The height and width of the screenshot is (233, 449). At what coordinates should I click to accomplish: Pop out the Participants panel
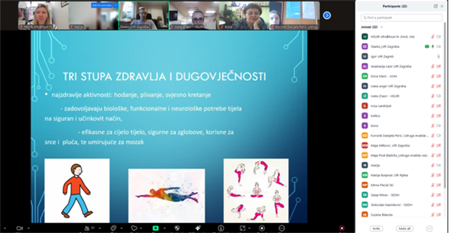coord(435,6)
